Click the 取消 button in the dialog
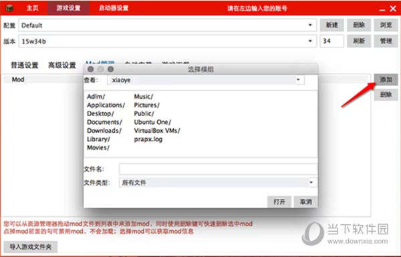 pyautogui.click(x=305, y=202)
